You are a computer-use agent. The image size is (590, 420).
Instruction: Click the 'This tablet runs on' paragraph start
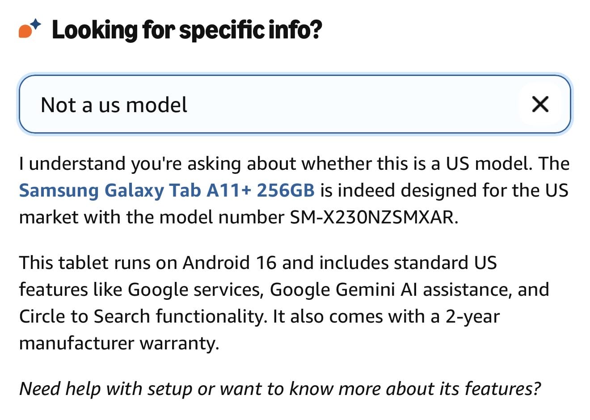click(x=98, y=262)
